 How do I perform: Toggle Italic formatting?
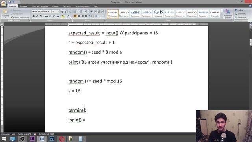tap(37, 16)
